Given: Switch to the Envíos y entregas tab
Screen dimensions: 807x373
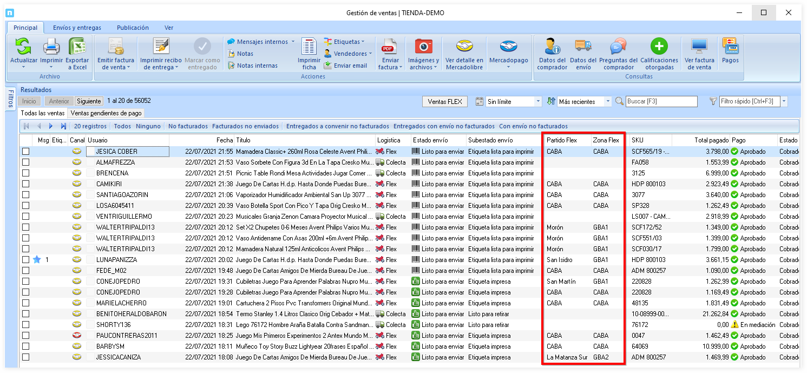Looking at the screenshot, I should 77,28.
